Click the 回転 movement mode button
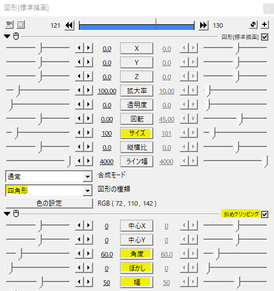Screen dimensions: 274x291 tap(136, 119)
